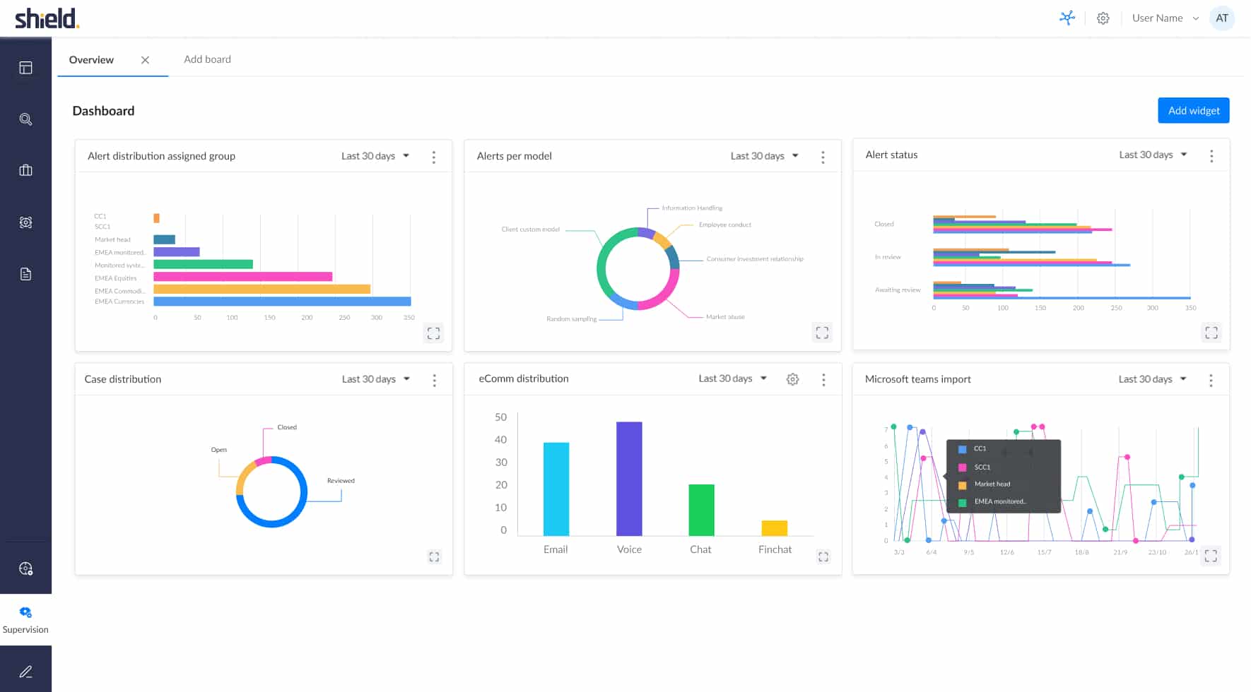
Task: Select the Add board tab
Action: 207,59
